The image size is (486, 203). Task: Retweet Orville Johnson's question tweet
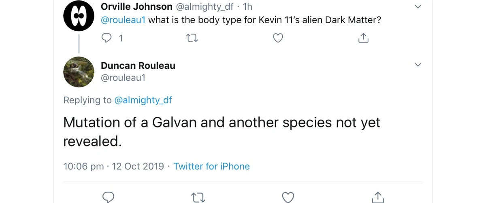[192, 38]
